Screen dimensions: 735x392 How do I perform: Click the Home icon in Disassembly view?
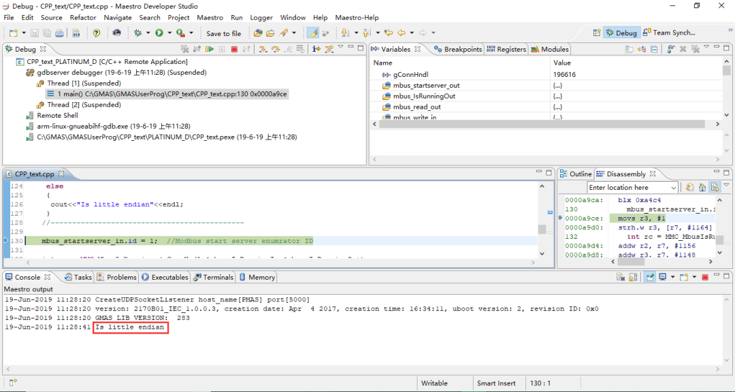702,188
